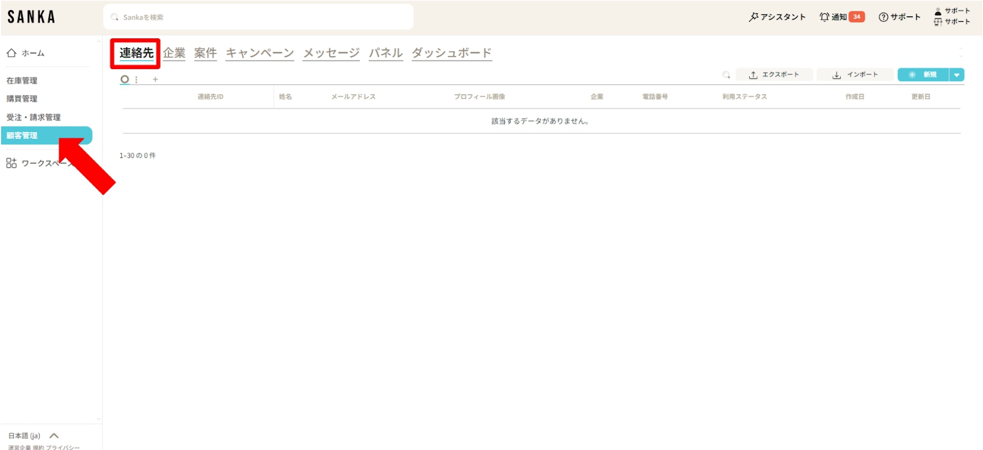Open the 規約 footer link
The image size is (983, 450).
pos(38,447)
